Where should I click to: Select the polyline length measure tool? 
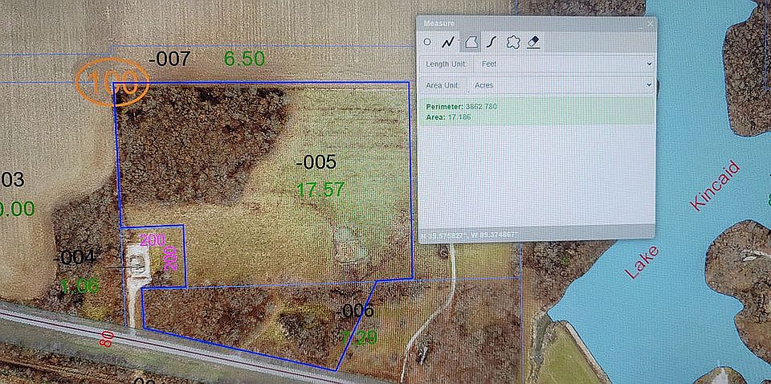point(447,43)
